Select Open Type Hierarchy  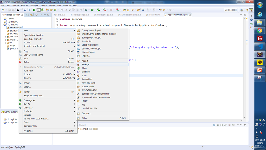(x=47, y=39)
